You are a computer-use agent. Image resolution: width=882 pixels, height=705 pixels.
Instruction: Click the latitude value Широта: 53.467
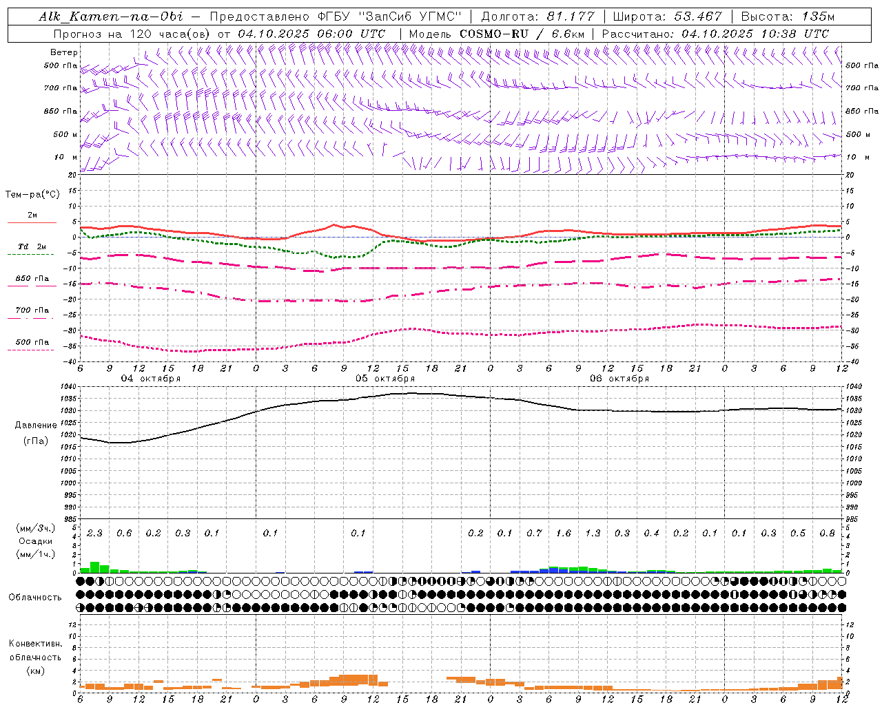point(667,17)
